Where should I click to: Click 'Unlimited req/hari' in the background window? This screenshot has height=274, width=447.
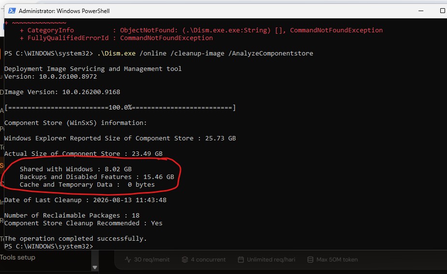(271, 260)
